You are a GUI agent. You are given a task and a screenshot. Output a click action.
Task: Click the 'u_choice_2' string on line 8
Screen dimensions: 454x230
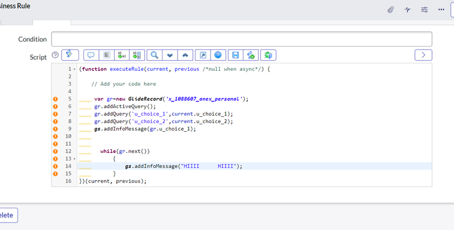click(x=149, y=122)
